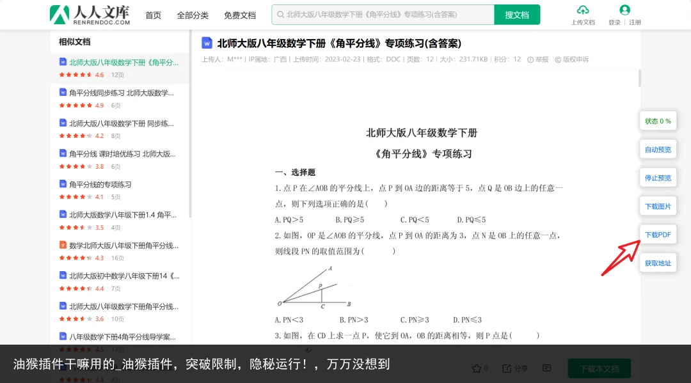The image size is (691, 383).
Task: Click doc icon of 角平分线 课时培优练习
Action: (63, 153)
